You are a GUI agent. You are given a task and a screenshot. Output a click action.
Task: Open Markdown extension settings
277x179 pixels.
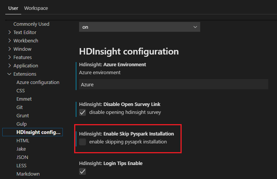[x=28, y=174]
